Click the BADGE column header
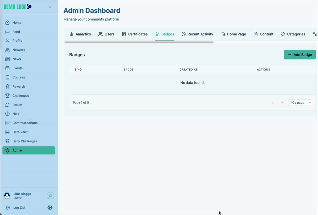Screen dimensions: 318x215 point(129,69)
